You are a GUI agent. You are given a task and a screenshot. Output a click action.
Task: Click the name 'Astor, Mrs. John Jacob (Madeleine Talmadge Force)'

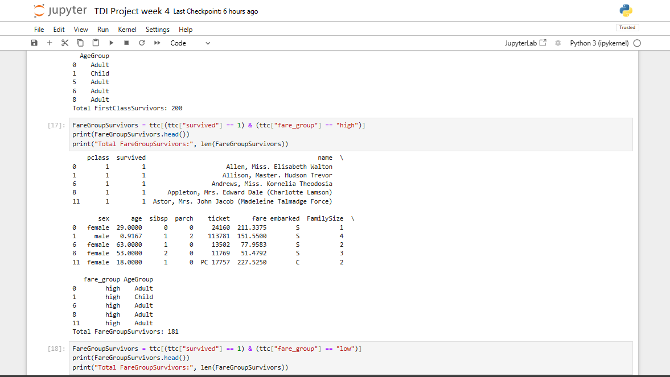coord(242,201)
